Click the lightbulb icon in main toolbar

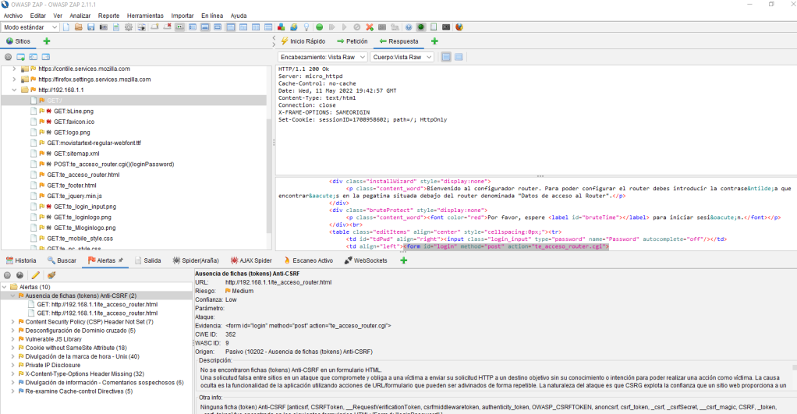click(306, 27)
